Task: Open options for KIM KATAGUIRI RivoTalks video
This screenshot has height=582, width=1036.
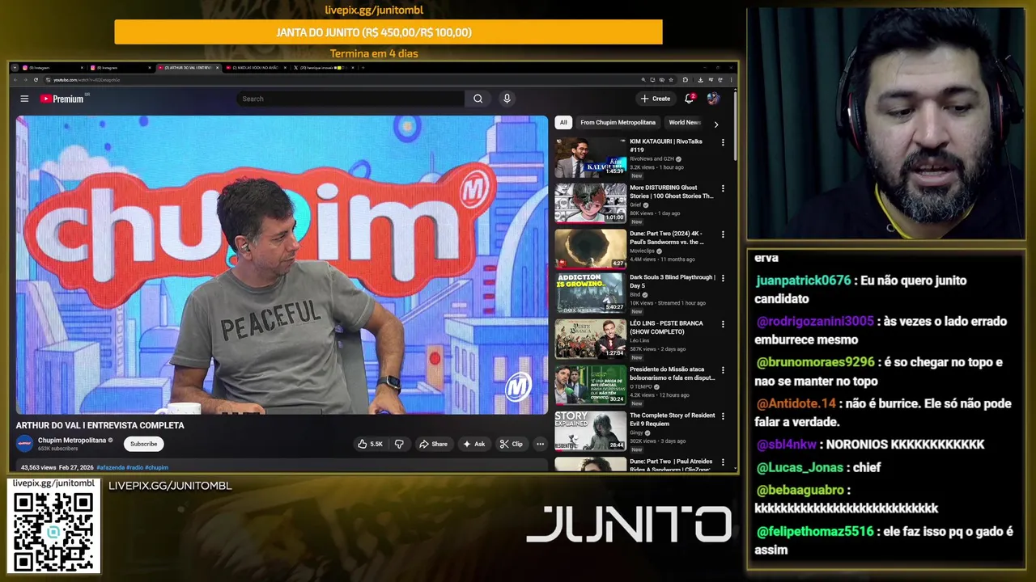Action: (723, 142)
